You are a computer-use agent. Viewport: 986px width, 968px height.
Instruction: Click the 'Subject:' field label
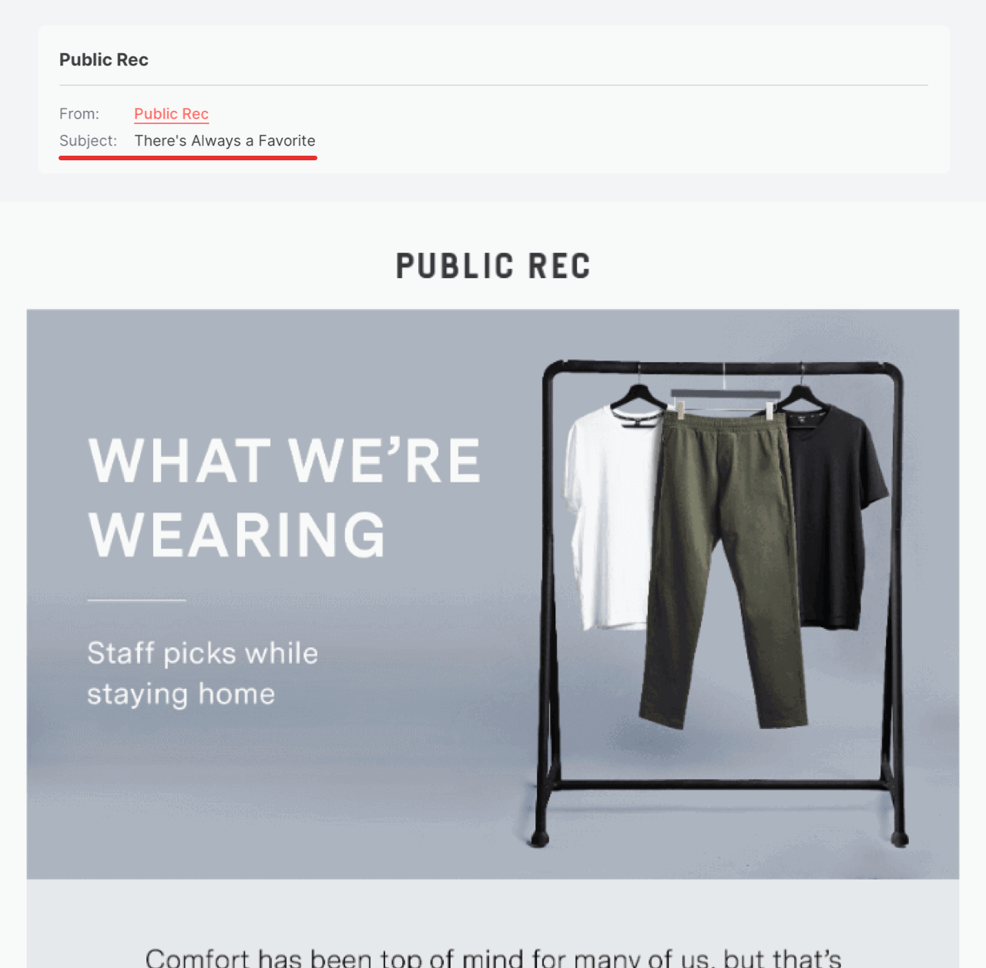click(x=89, y=140)
